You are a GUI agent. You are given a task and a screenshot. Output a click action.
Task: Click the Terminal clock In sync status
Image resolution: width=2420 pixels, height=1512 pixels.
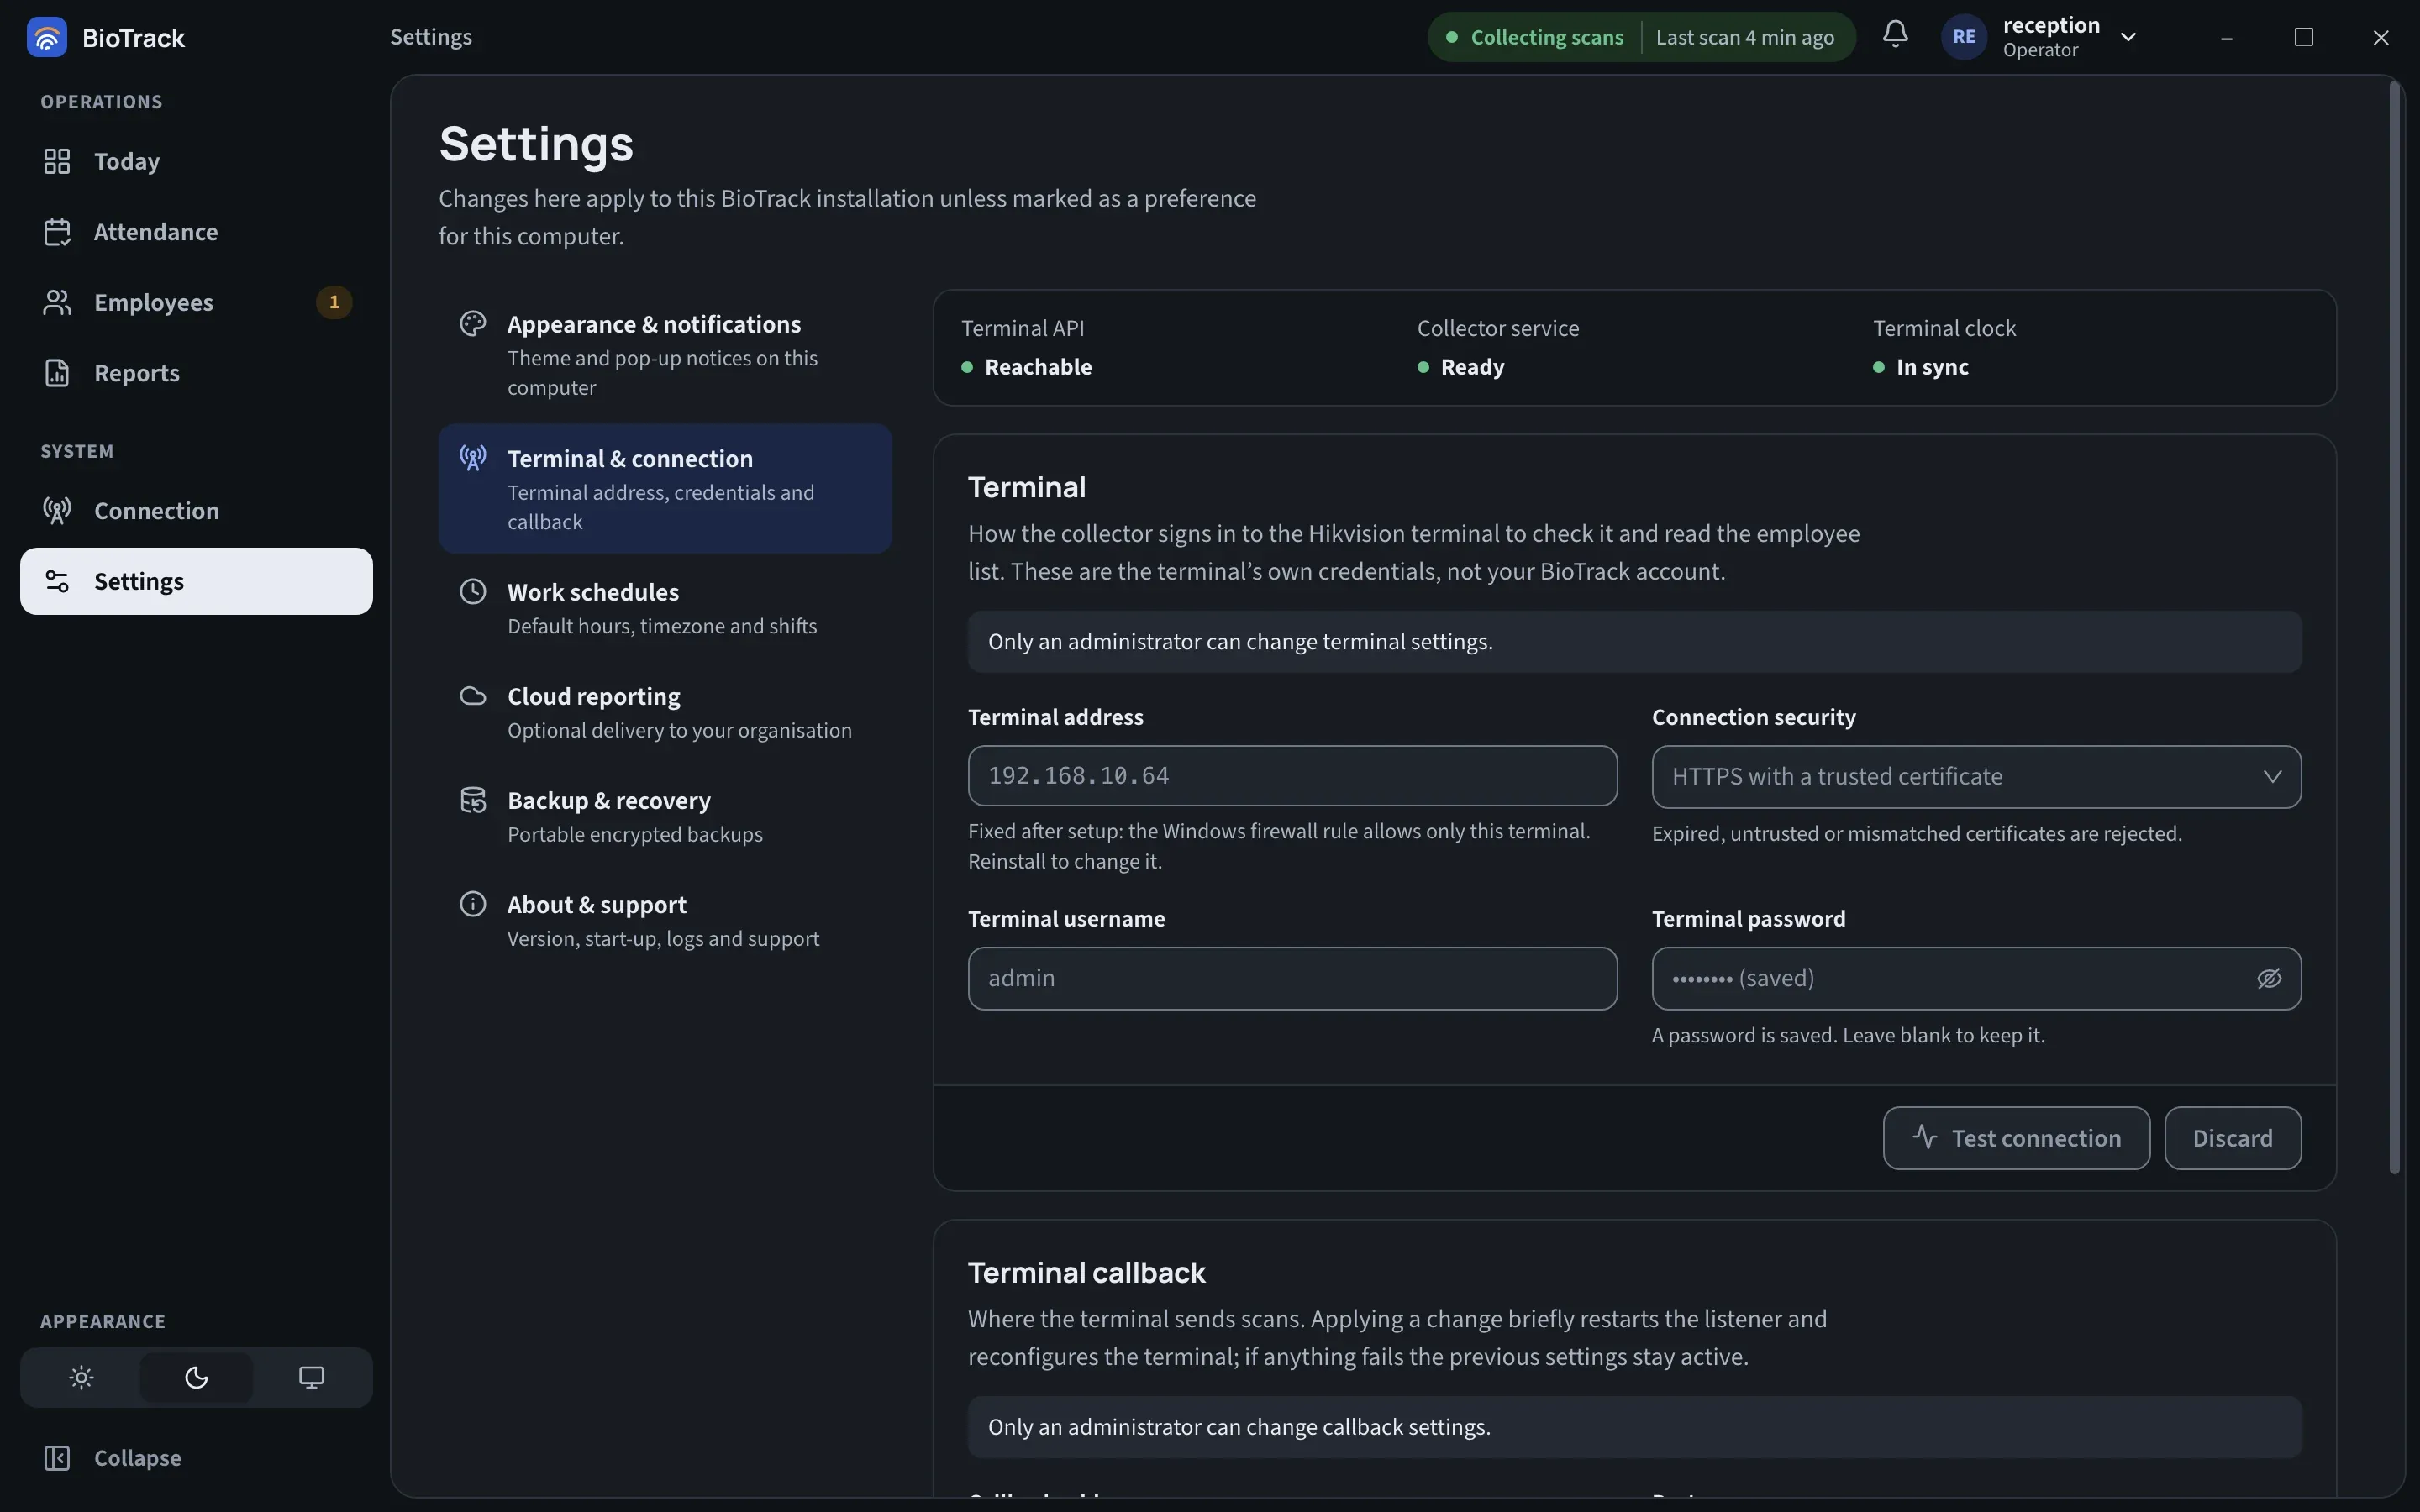point(1921,367)
